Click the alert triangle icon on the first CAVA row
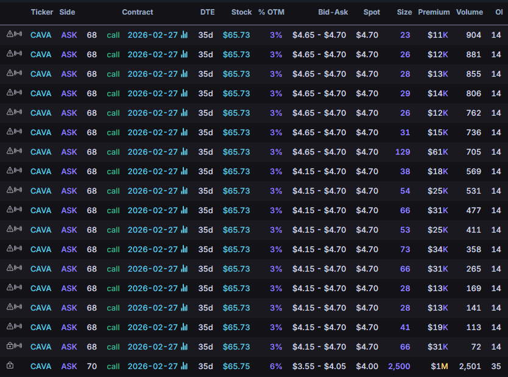508x377 pixels. pos(9,35)
